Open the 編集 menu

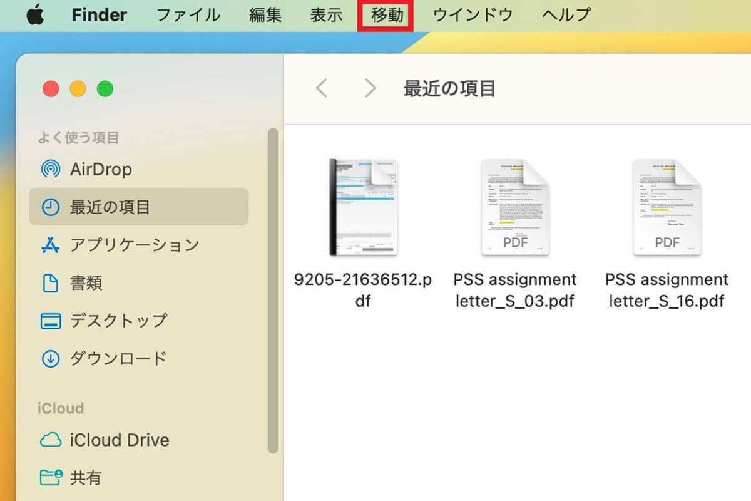pyautogui.click(x=265, y=15)
